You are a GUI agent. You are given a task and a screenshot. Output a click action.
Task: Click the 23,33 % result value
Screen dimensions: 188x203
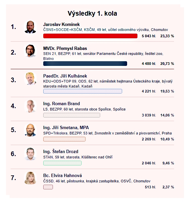click(167, 36)
